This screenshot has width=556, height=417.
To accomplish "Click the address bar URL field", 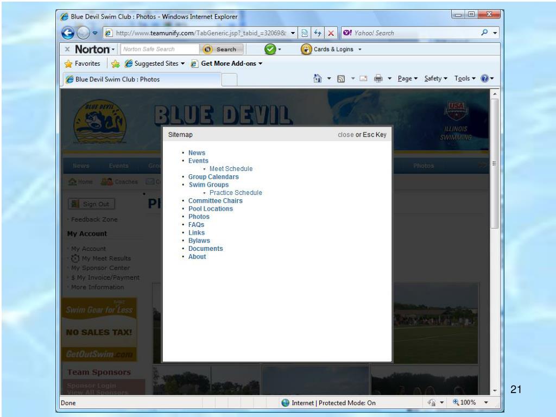I will [x=200, y=33].
